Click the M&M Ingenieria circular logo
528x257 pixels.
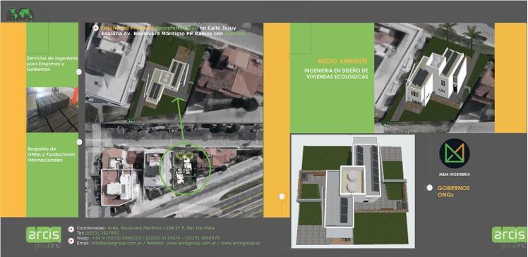click(x=455, y=153)
